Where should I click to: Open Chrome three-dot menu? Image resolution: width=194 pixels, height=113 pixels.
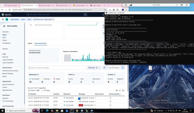click(126, 10)
